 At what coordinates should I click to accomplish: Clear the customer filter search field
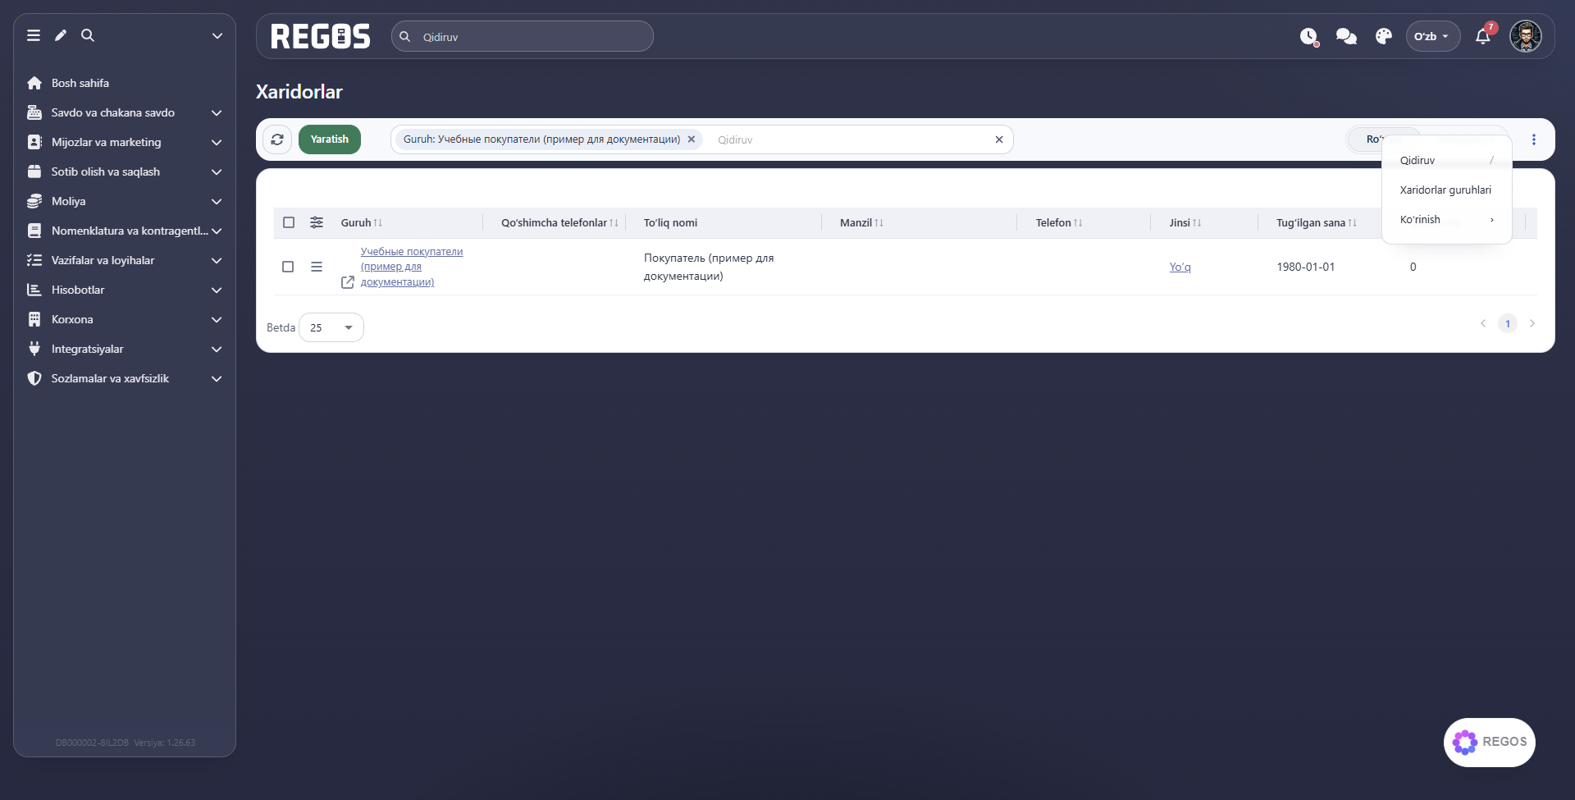point(999,139)
